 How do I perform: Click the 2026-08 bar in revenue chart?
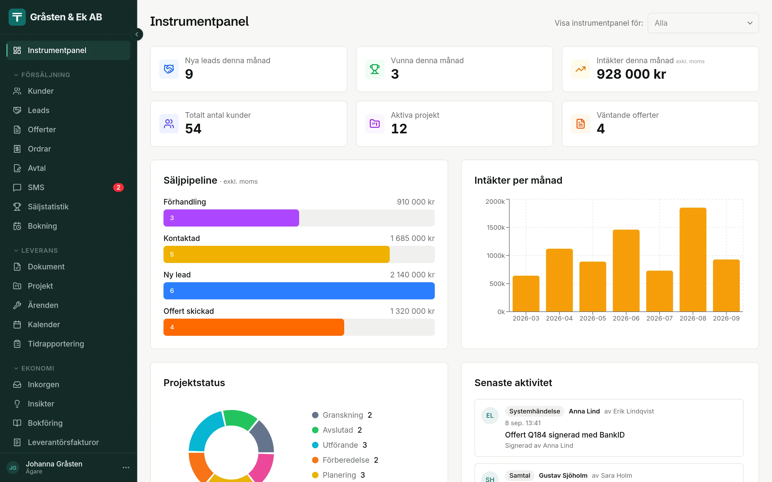(x=693, y=260)
